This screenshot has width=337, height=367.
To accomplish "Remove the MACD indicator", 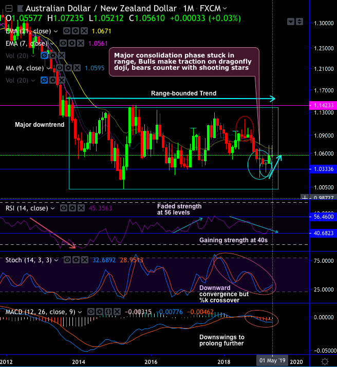I will click(x=117, y=312).
